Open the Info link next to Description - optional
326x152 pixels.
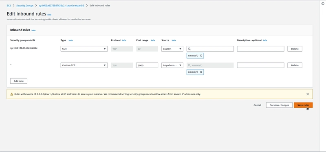click(265, 40)
